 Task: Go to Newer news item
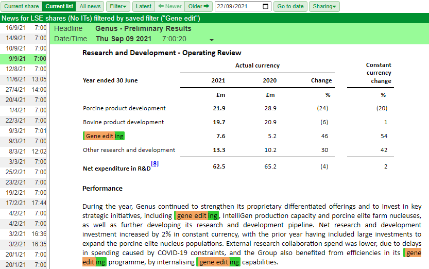(x=169, y=6)
